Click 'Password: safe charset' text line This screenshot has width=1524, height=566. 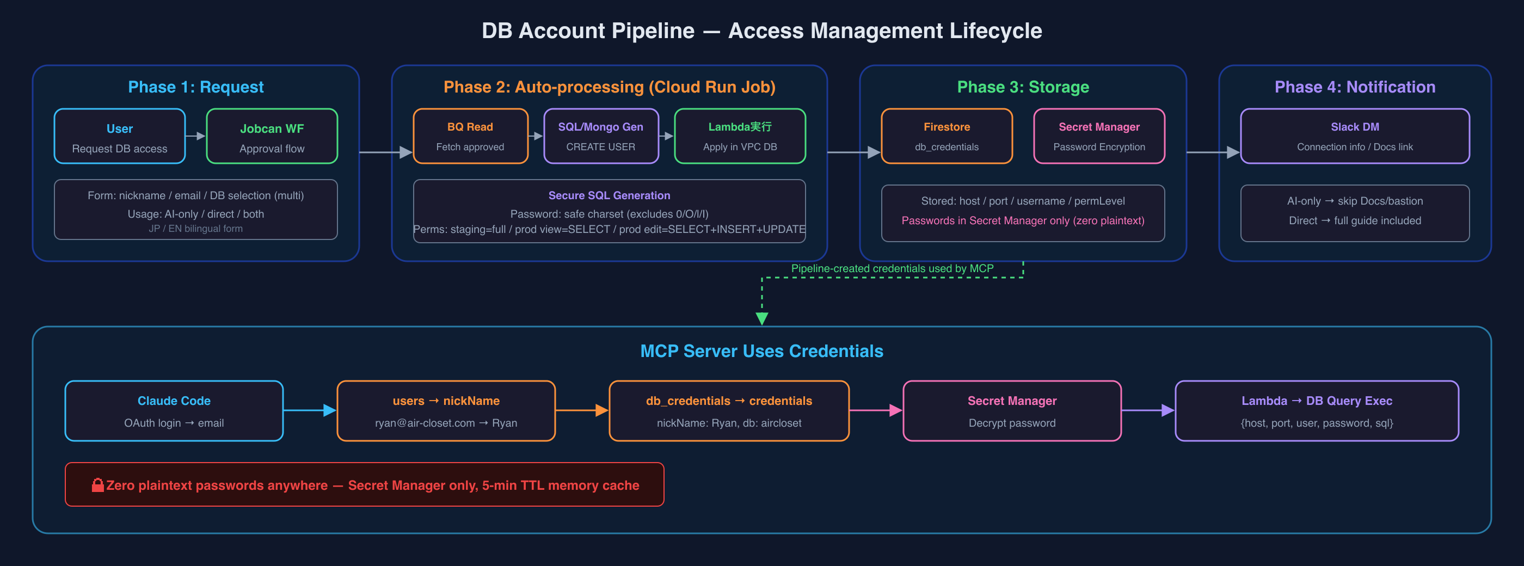click(610, 214)
